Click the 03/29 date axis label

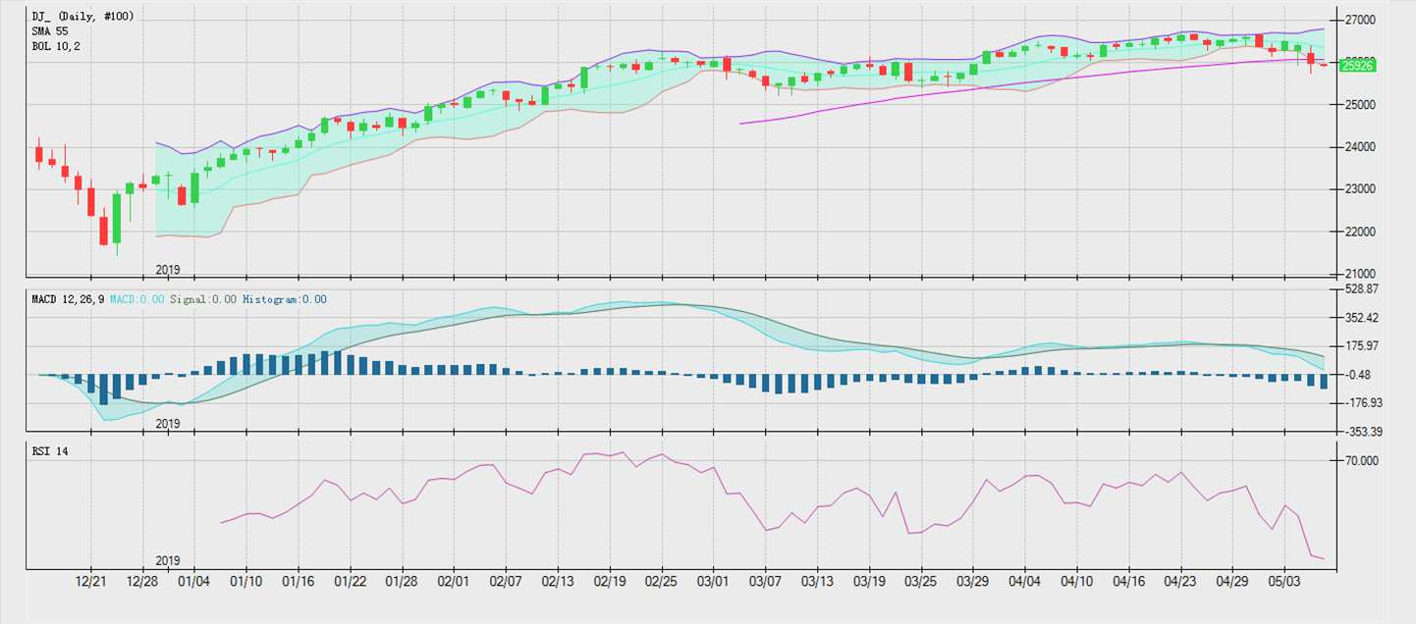click(x=972, y=582)
